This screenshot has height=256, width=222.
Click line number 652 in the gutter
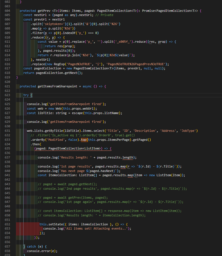[8, 224]
